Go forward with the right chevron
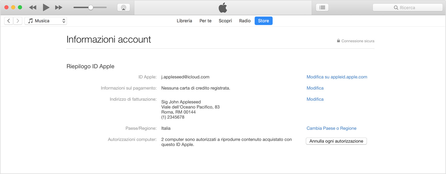 pyautogui.click(x=18, y=21)
